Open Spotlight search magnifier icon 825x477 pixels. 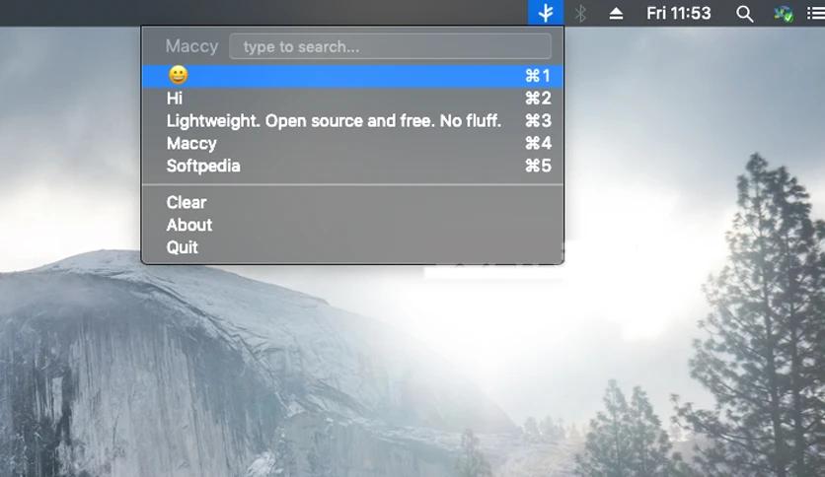(744, 14)
